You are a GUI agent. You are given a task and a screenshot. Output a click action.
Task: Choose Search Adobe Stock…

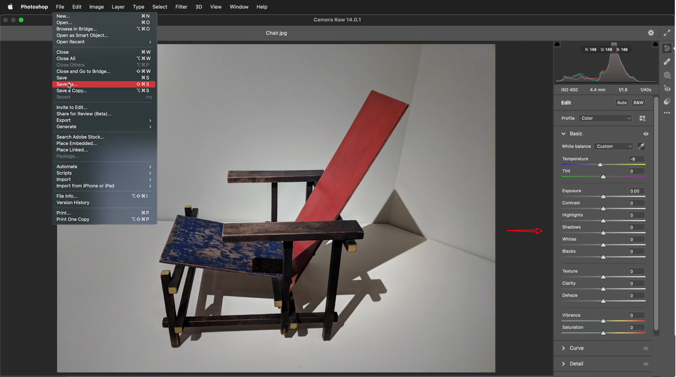(x=104, y=137)
